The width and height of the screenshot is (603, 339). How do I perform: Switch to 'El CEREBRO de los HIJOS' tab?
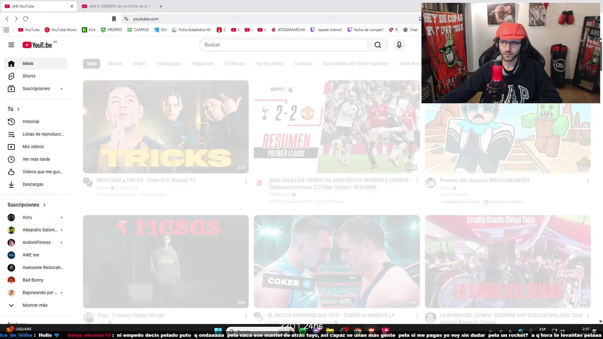pos(116,6)
